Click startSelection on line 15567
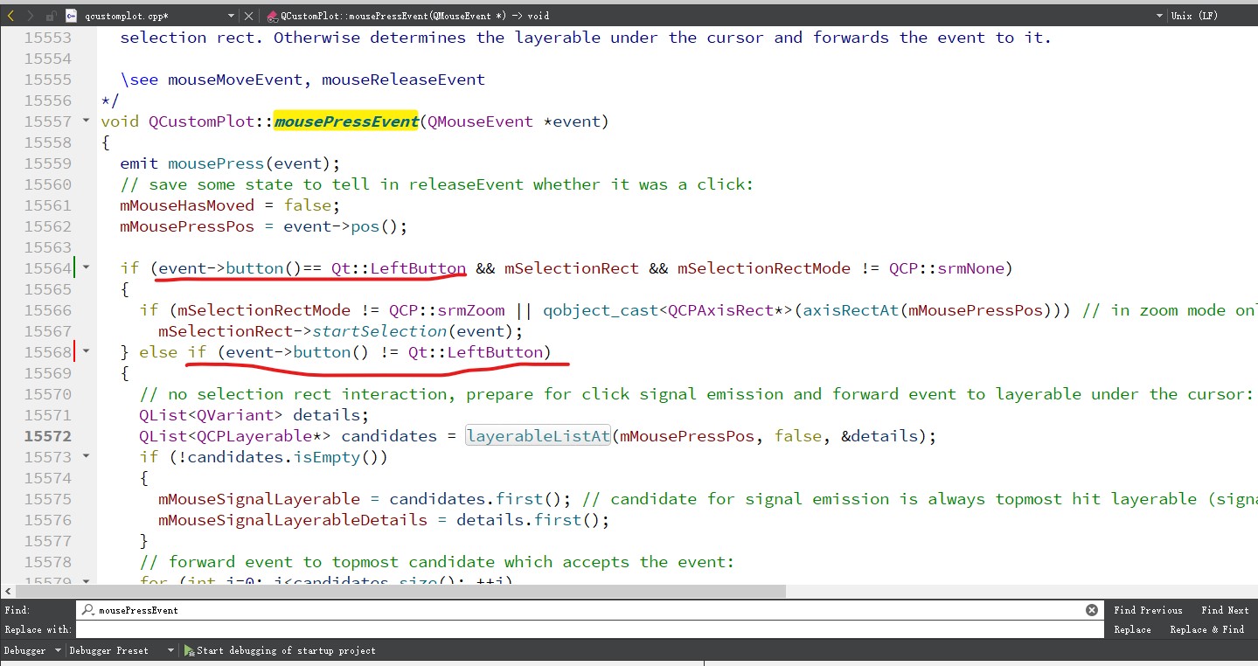 (379, 331)
